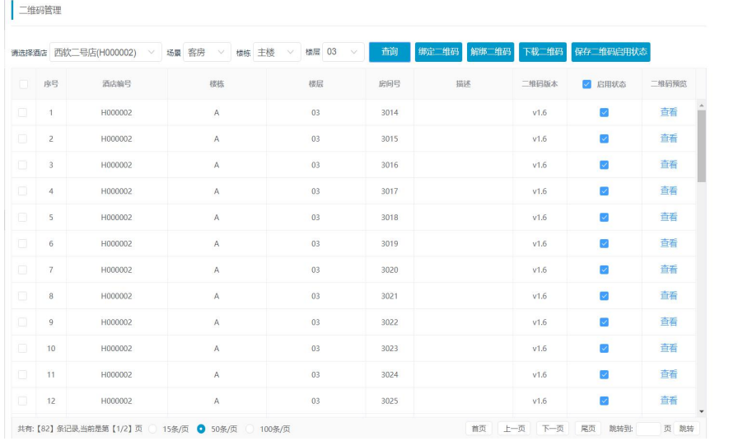Select the row checkbox for room 3015

[22, 139]
